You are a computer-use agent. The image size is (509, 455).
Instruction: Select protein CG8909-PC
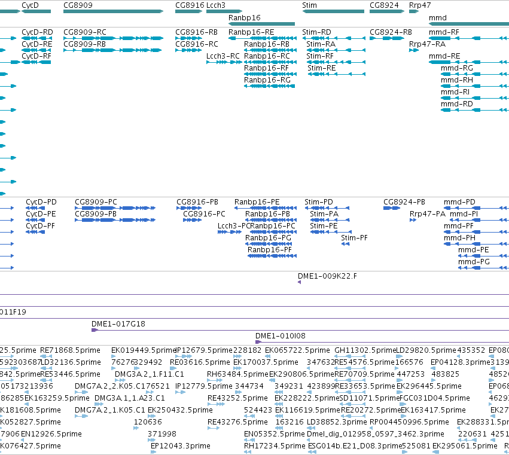(115, 208)
